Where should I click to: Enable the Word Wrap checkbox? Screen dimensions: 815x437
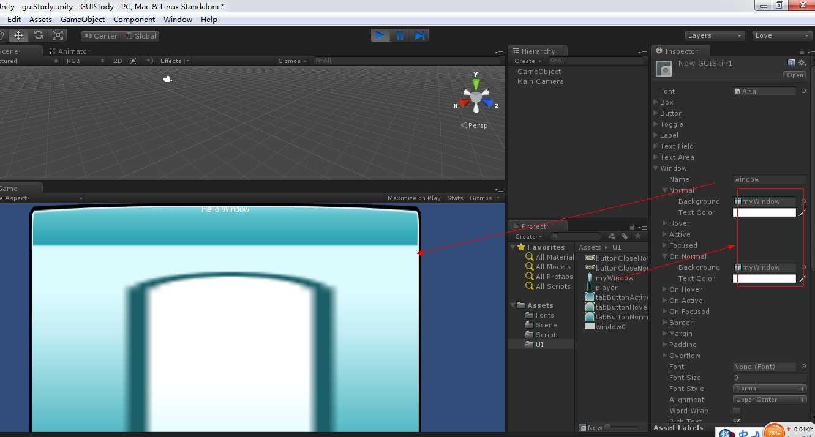click(x=737, y=411)
